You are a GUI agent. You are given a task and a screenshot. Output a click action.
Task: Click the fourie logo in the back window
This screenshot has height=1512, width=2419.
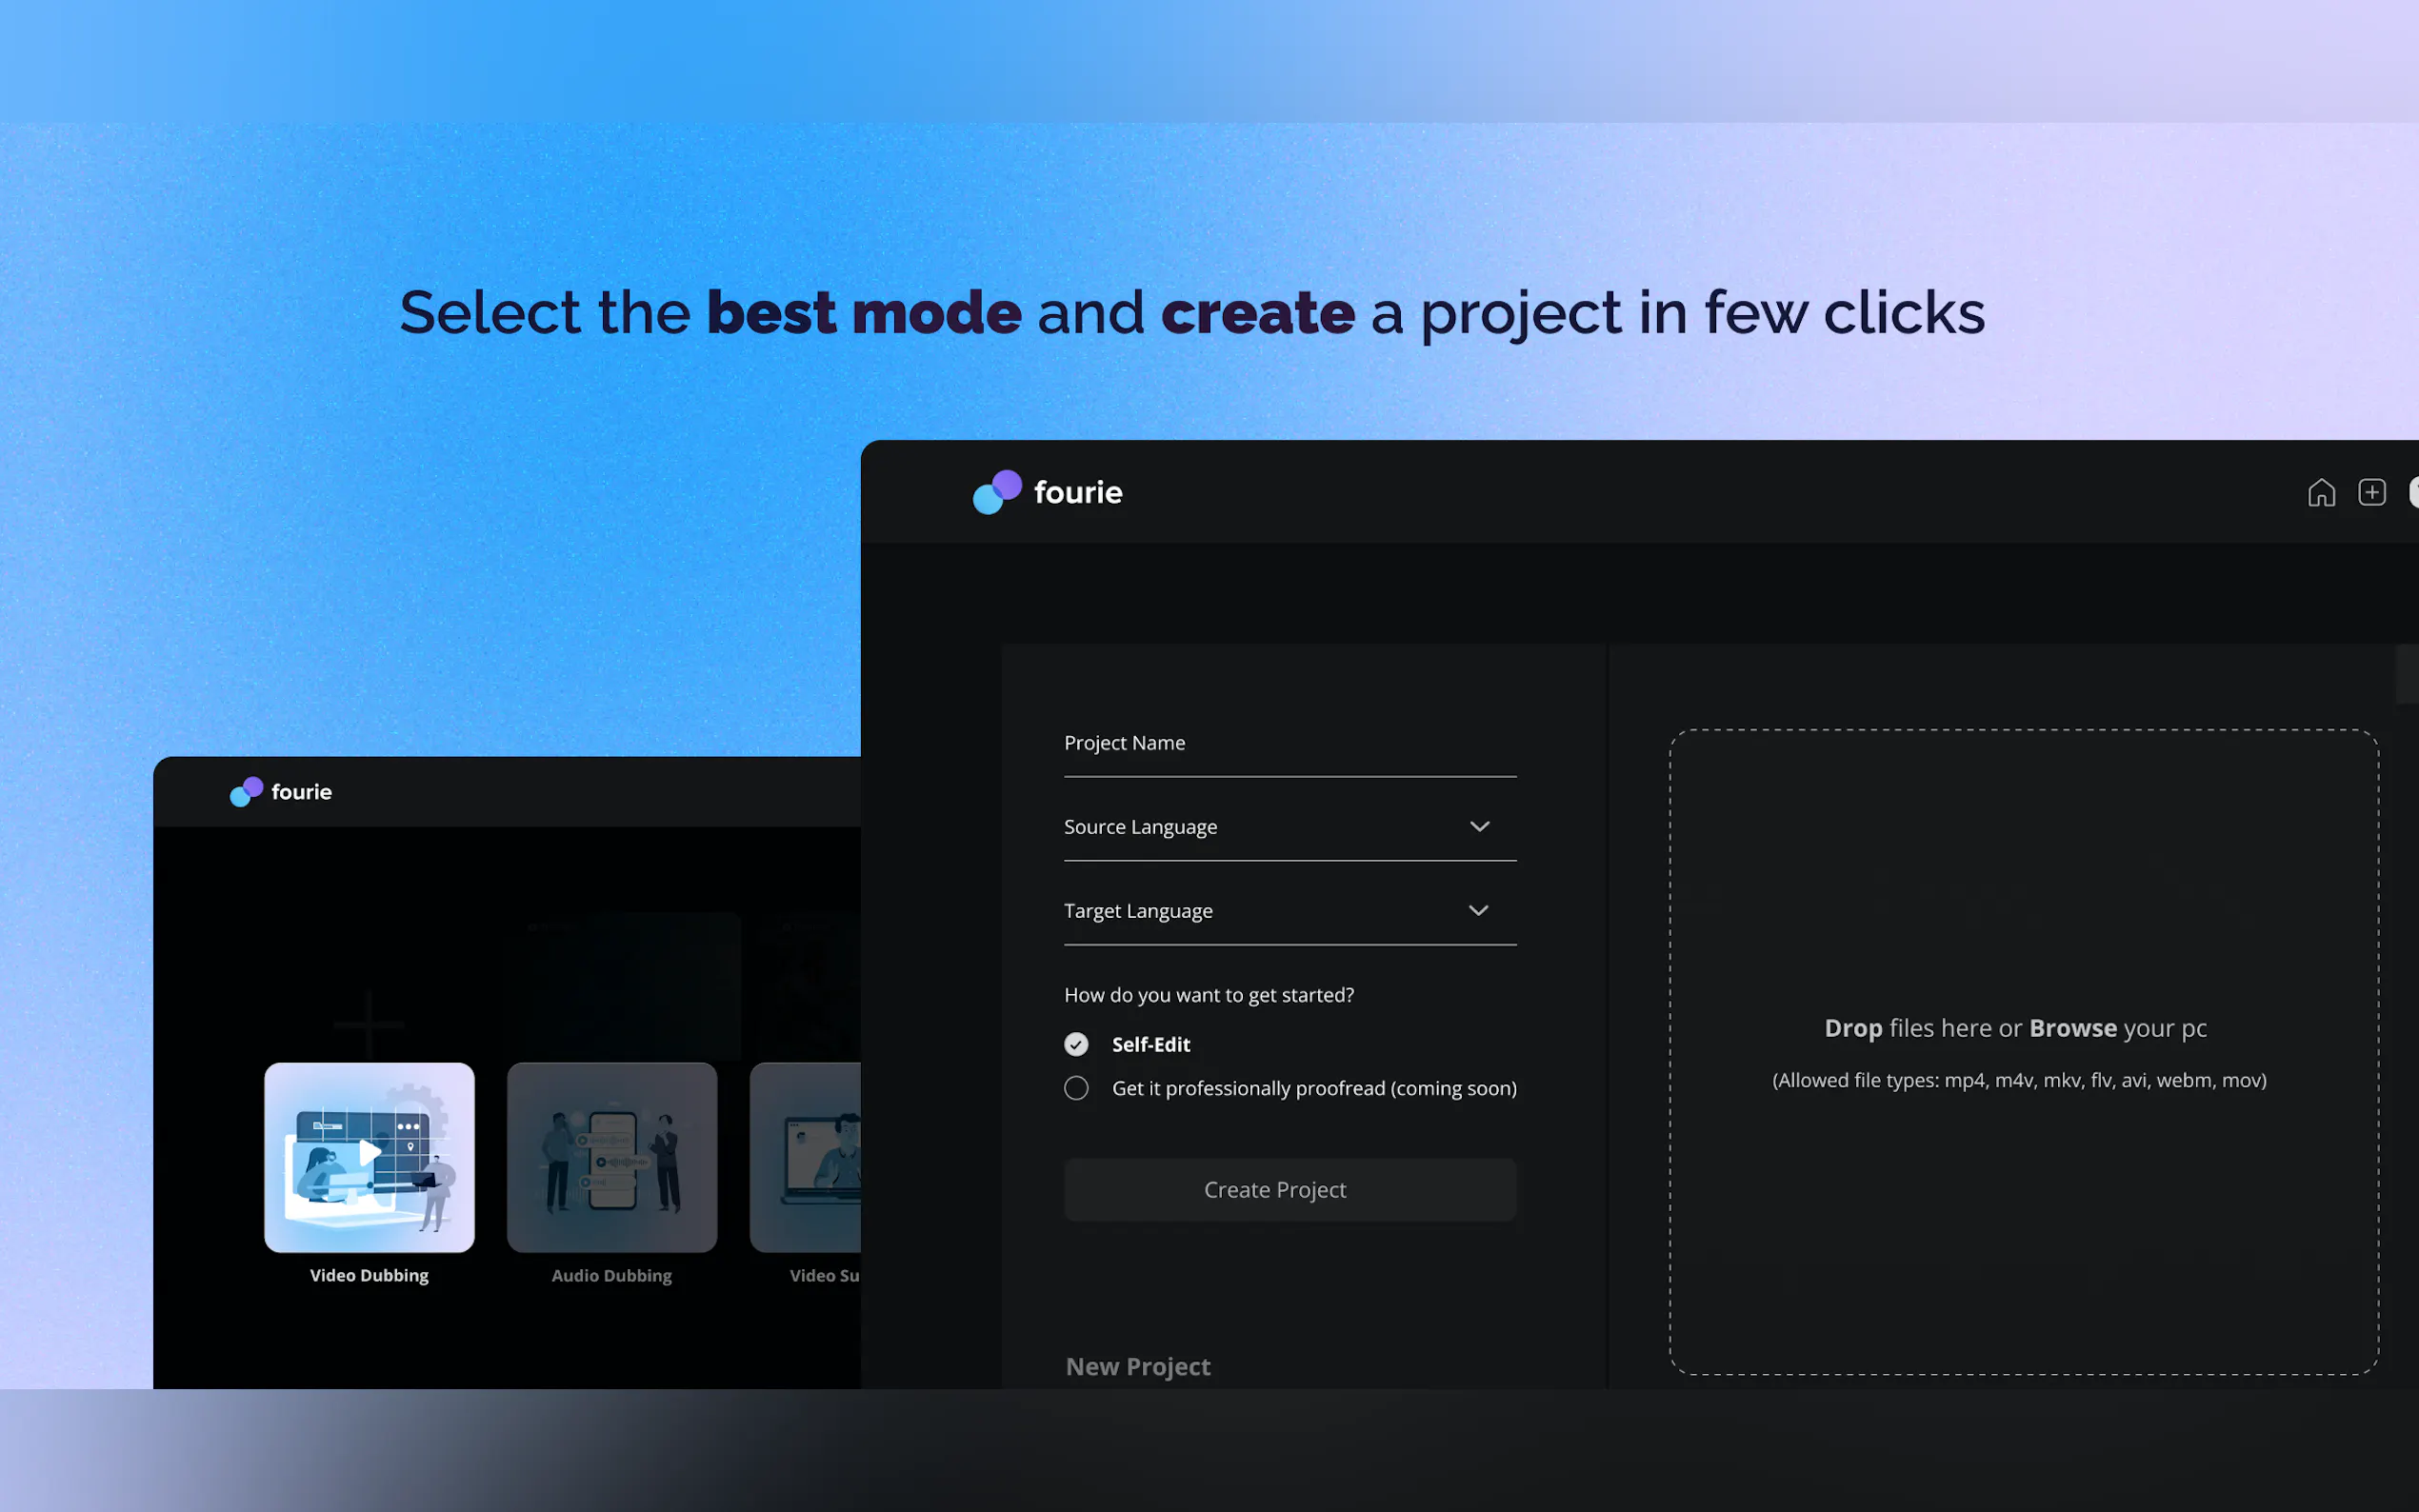tap(281, 792)
